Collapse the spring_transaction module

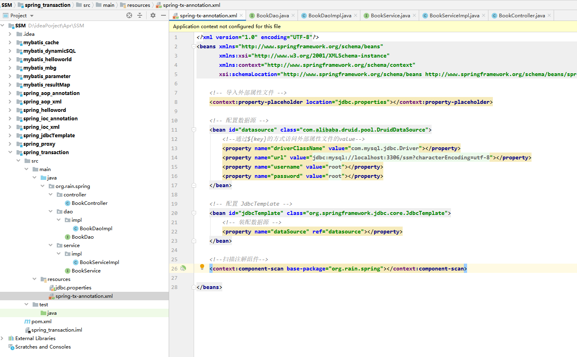coord(10,152)
